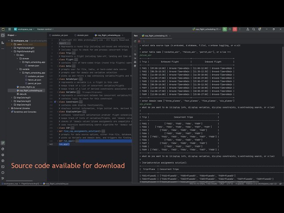Open the Services layers tool window

pyautogui.click(x=3, y=155)
